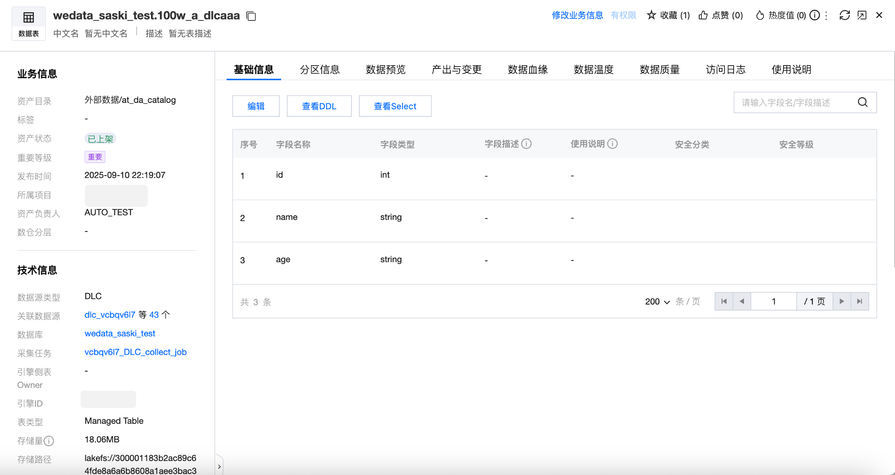
Task: Click the thumbs-up like icon
Action: click(x=703, y=15)
